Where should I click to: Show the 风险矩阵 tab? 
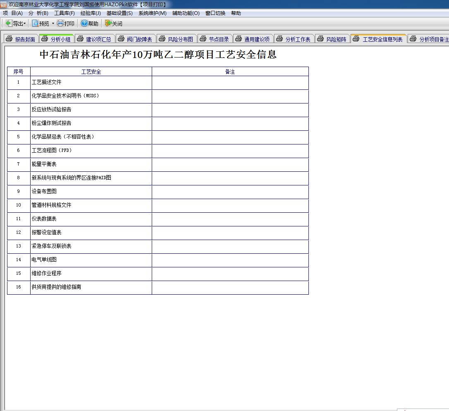point(332,39)
